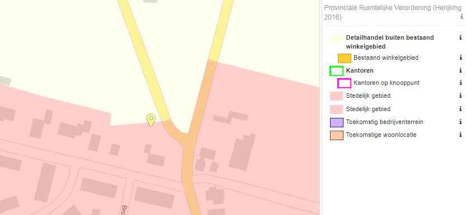The image size is (466, 215).
Task: Click the Provinciale Ruimtelijke Verordening title
Action: point(392,12)
